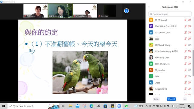Select the Allana Wong video thumbnail

pyautogui.click(x=85, y=11)
